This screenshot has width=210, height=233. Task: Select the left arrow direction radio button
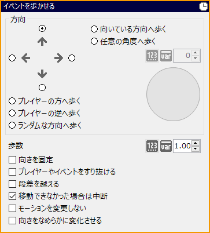click(12, 58)
